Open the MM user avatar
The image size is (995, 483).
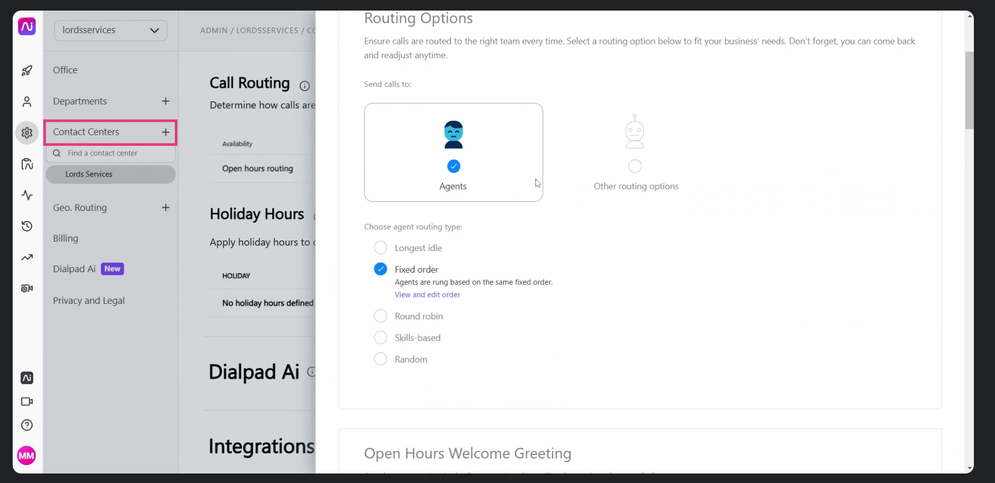coord(26,456)
